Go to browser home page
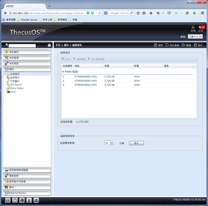The width and height of the screenshot is (208, 206). coord(151,13)
